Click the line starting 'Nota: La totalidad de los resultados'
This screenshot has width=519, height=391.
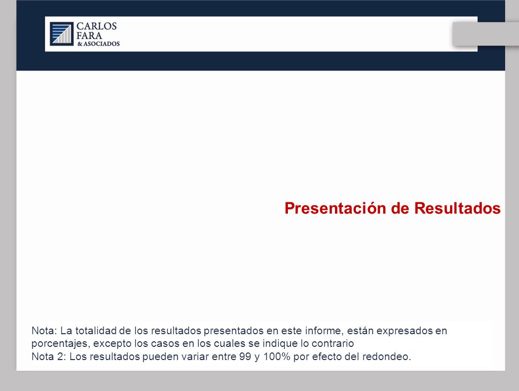pyautogui.click(x=239, y=331)
